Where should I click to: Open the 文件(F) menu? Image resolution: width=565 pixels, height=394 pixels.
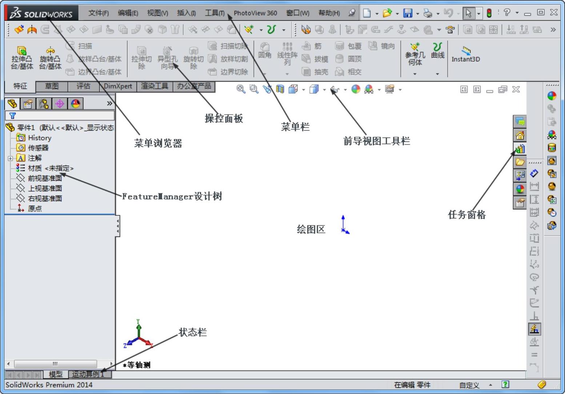click(99, 13)
